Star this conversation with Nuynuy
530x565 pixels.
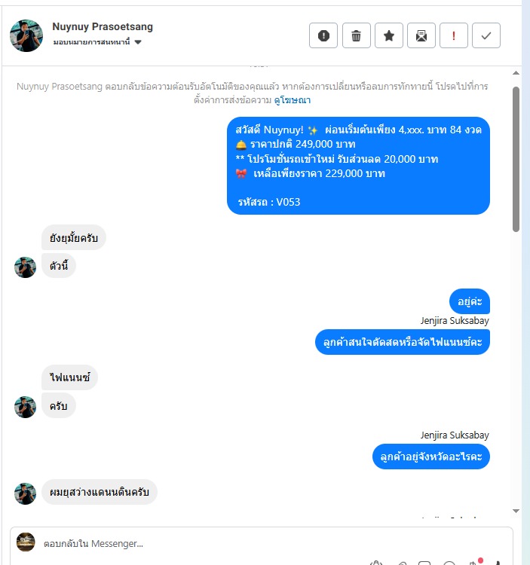[389, 35]
